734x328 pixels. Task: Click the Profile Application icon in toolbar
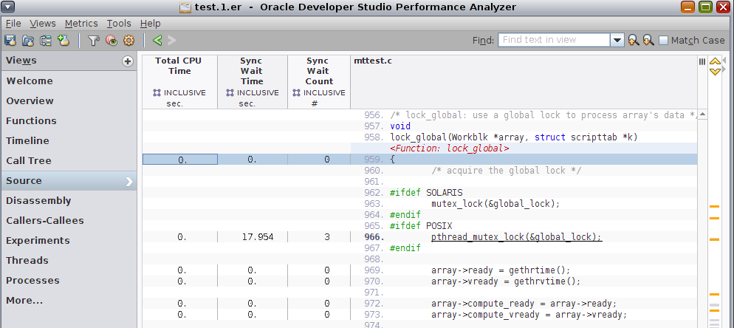click(11, 41)
